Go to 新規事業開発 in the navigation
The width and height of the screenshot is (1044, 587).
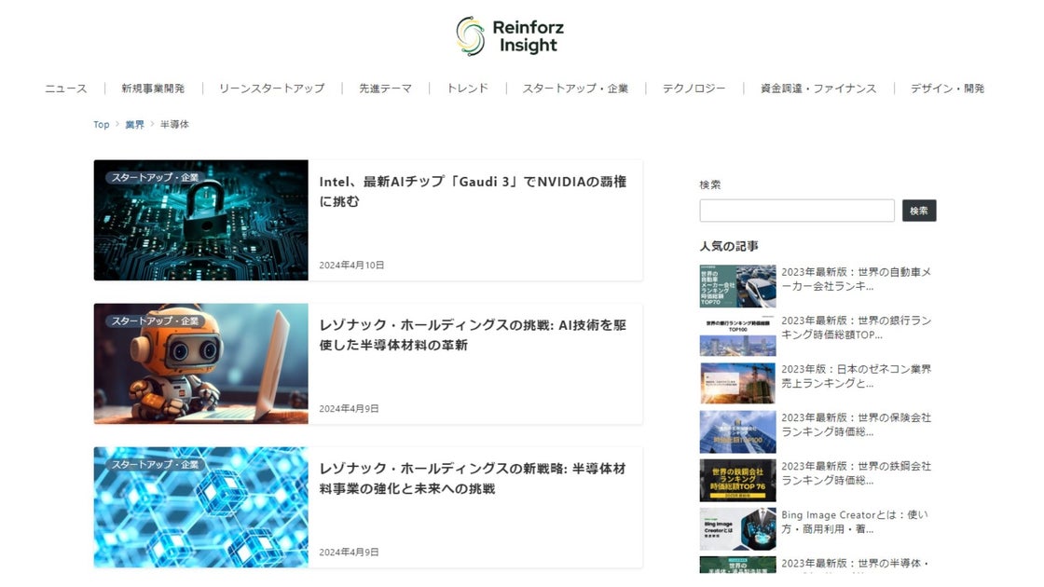coord(153,89)
